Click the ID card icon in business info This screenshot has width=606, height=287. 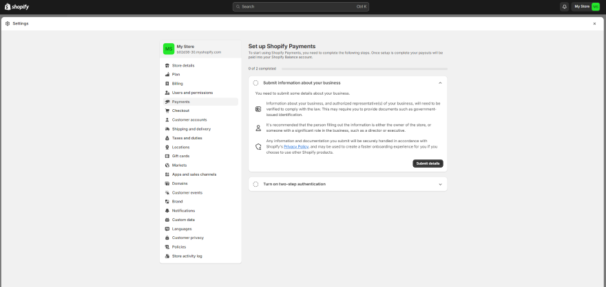pyautogui.click(x=258, y=109)
